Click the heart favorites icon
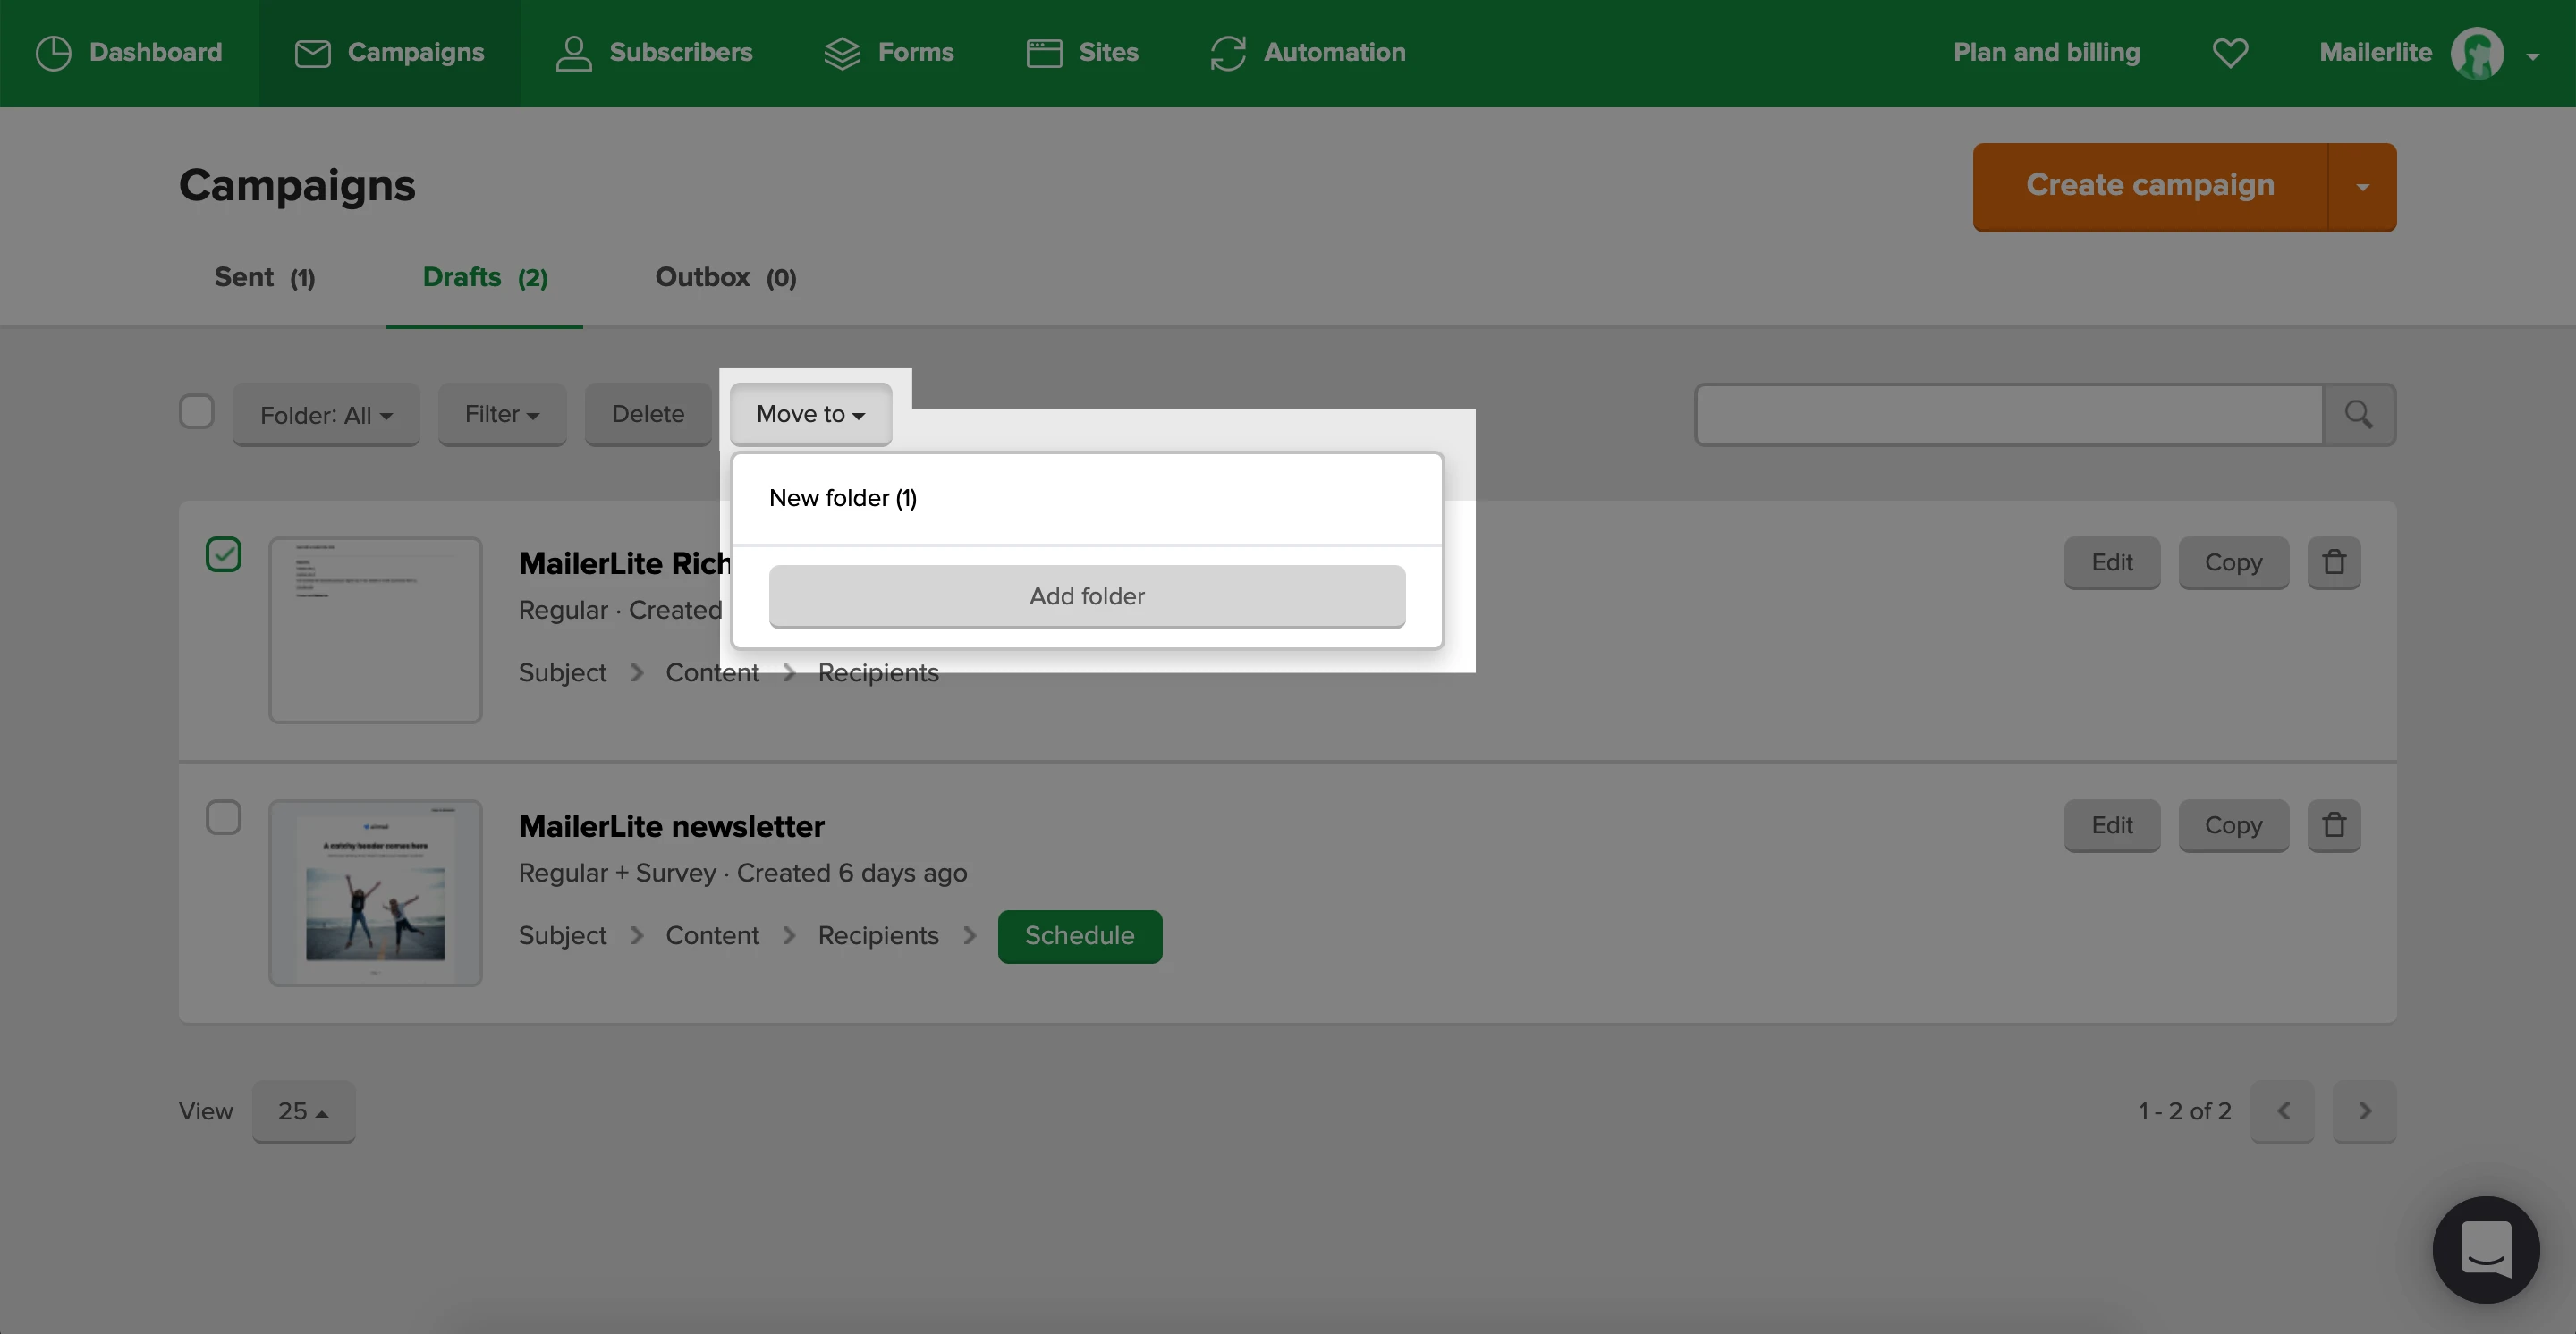This screenshot has width=2576, height=1334. pyautogui.click(x=2229, y=53)
